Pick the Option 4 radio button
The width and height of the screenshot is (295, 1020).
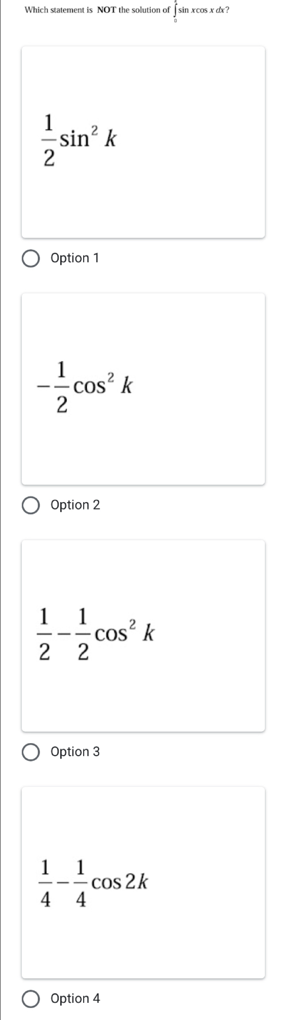pyautogui.click(x=30, y=999)
